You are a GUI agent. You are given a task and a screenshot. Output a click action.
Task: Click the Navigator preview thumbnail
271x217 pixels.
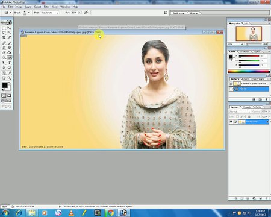click(x=249, y=34)
